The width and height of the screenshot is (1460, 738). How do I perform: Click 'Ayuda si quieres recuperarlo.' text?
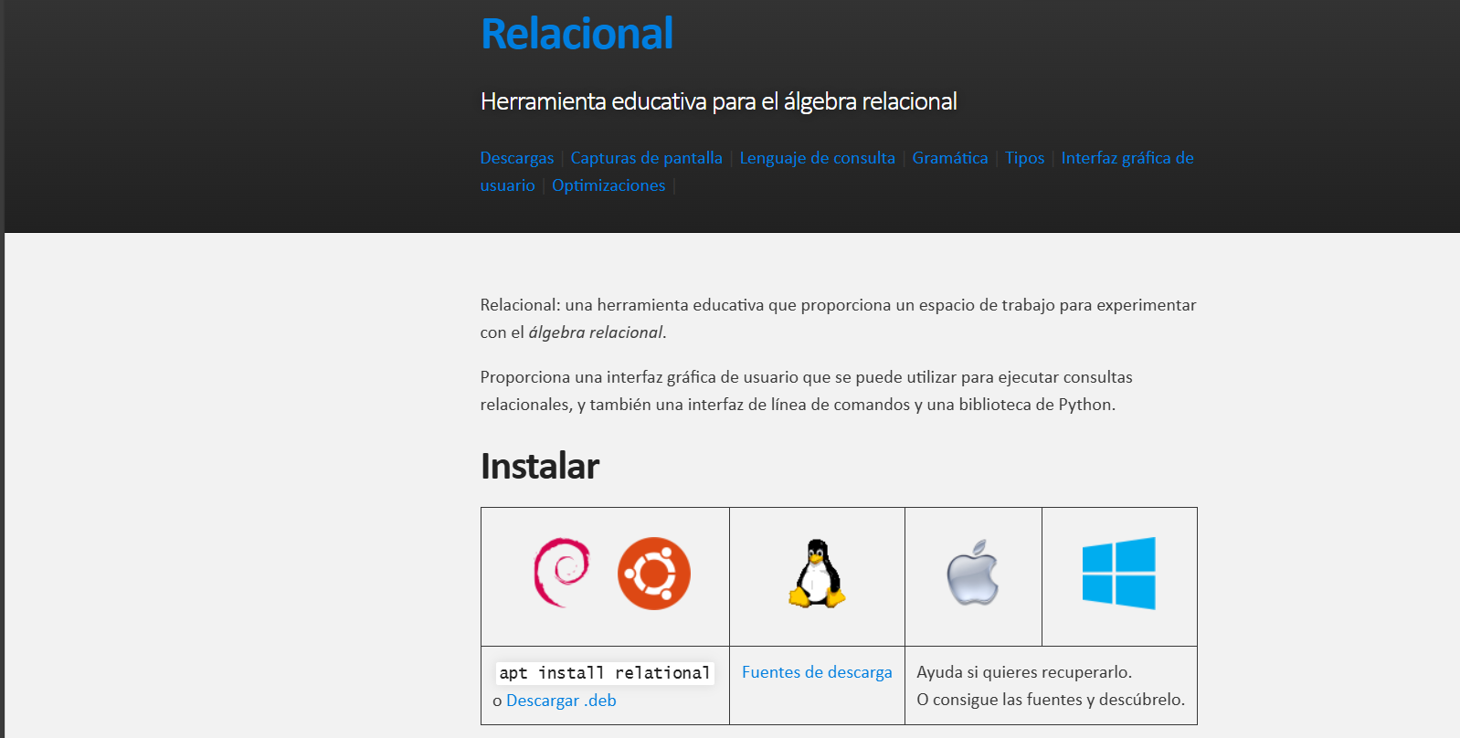pyautogui.click(x=1024, y=672)
